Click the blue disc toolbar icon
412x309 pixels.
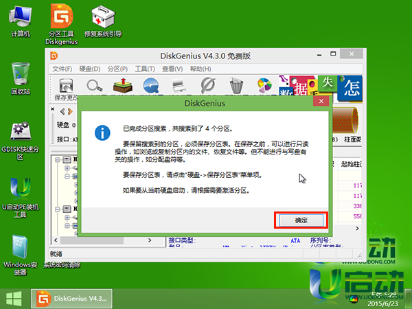point(151,86)
